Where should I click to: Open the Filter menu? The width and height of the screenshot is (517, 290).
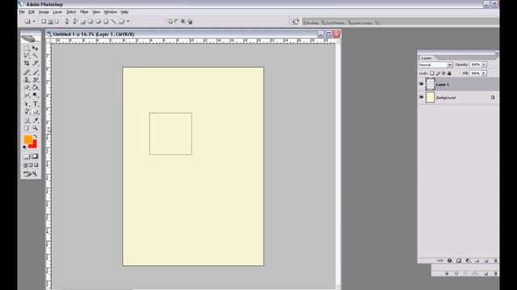(84, 12)
